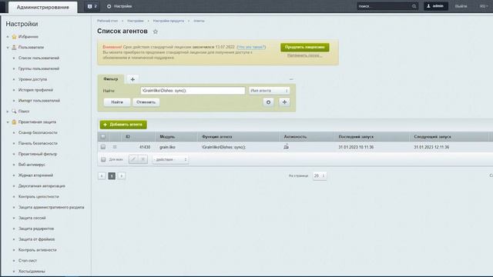Click the Отменить button
This screenshot has height=277, width=493.
pyautogui.click(x=146, y=102)
